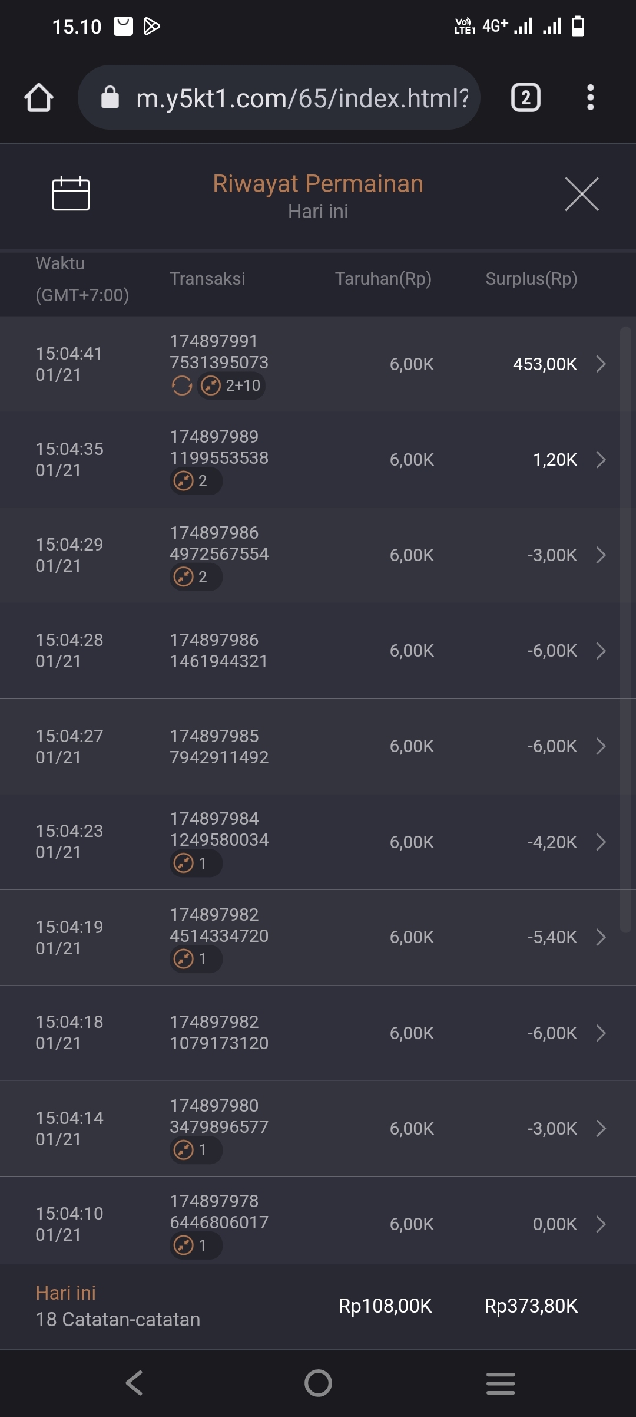The height and width of the screenshot is (1417, 636).
Task: Click the m.y5kt1.com address bar
Action: (x=300, y=98)
